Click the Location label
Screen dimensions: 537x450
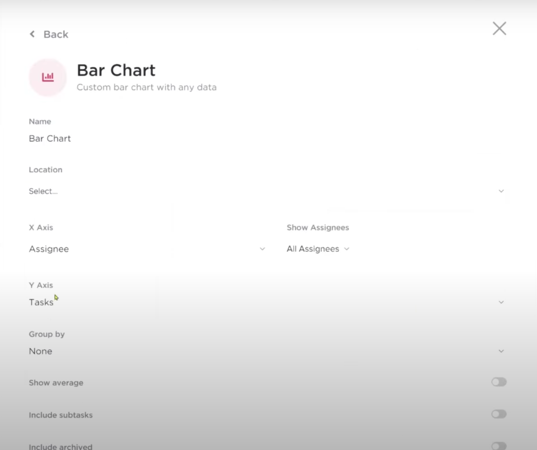coord(46,170)
